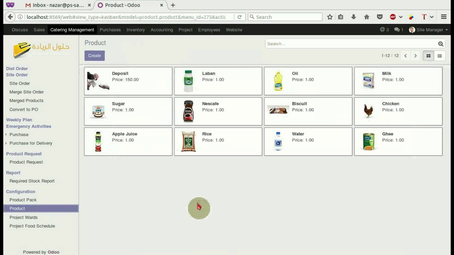Bookmark this page with star icon
454x255 pixels.
pos(330,17)
